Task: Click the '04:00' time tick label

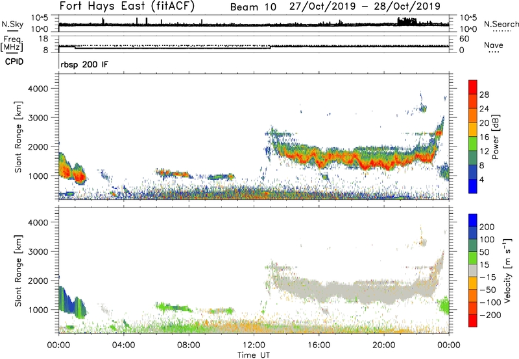Action: point(123,345)
